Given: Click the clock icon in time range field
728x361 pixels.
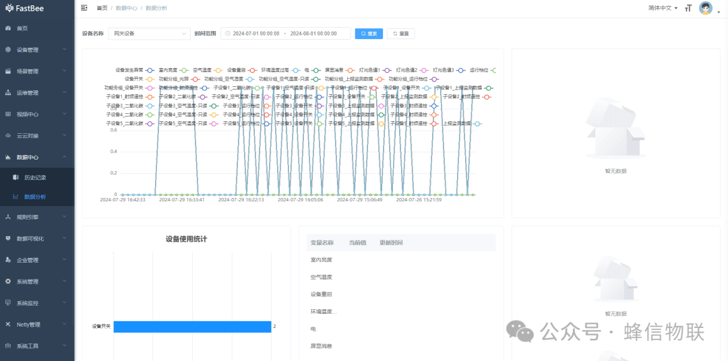Looking at the screenshot, I should pos(228,34).
